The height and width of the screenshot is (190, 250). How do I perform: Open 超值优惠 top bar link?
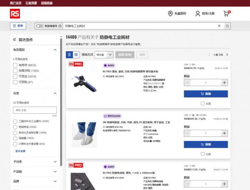47,3
